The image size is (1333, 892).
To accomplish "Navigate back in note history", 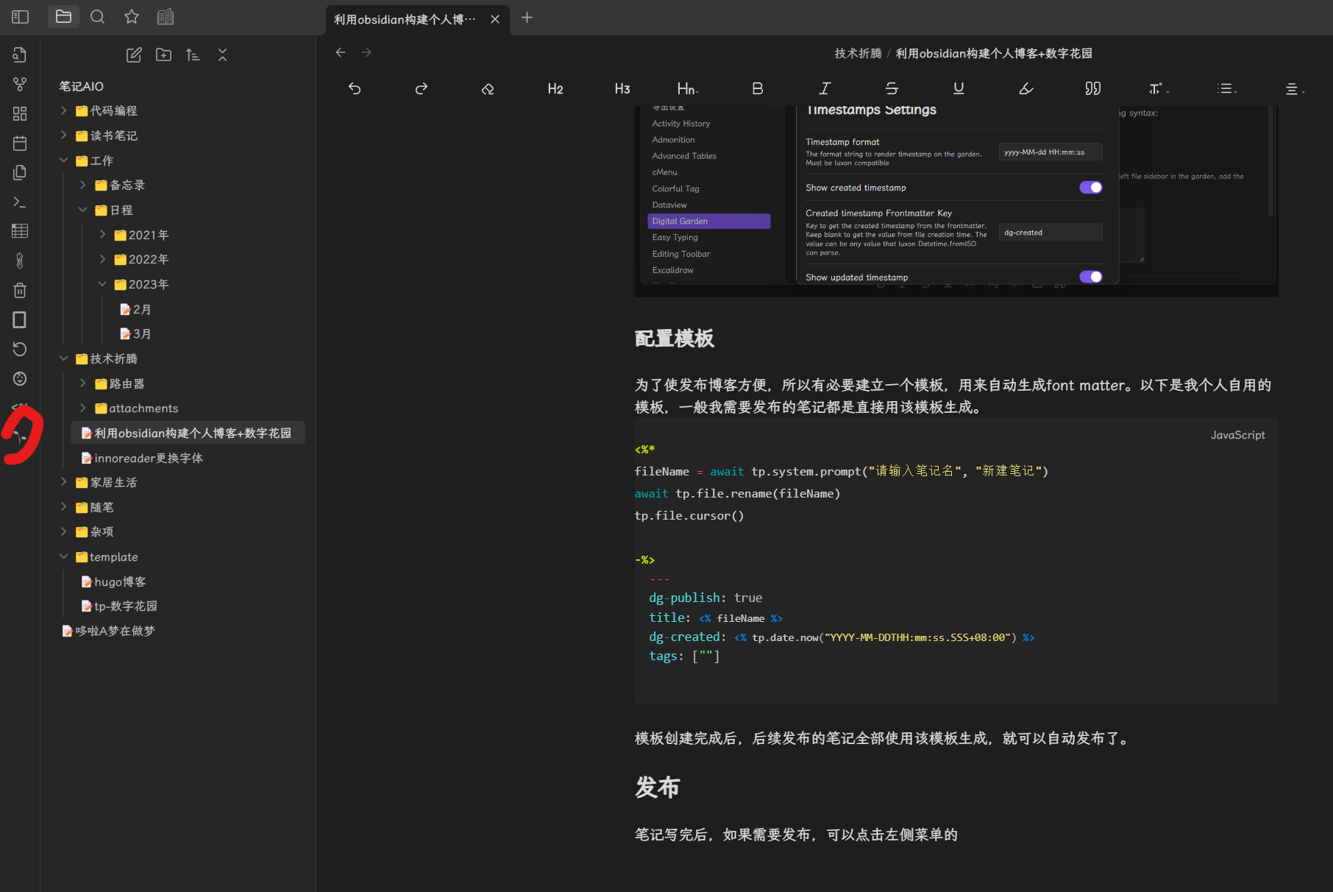I will click(x=340, y=52).
